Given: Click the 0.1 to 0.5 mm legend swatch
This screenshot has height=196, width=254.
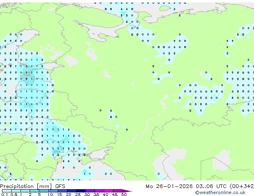Looking at the screenshot, I should [7, 191].
